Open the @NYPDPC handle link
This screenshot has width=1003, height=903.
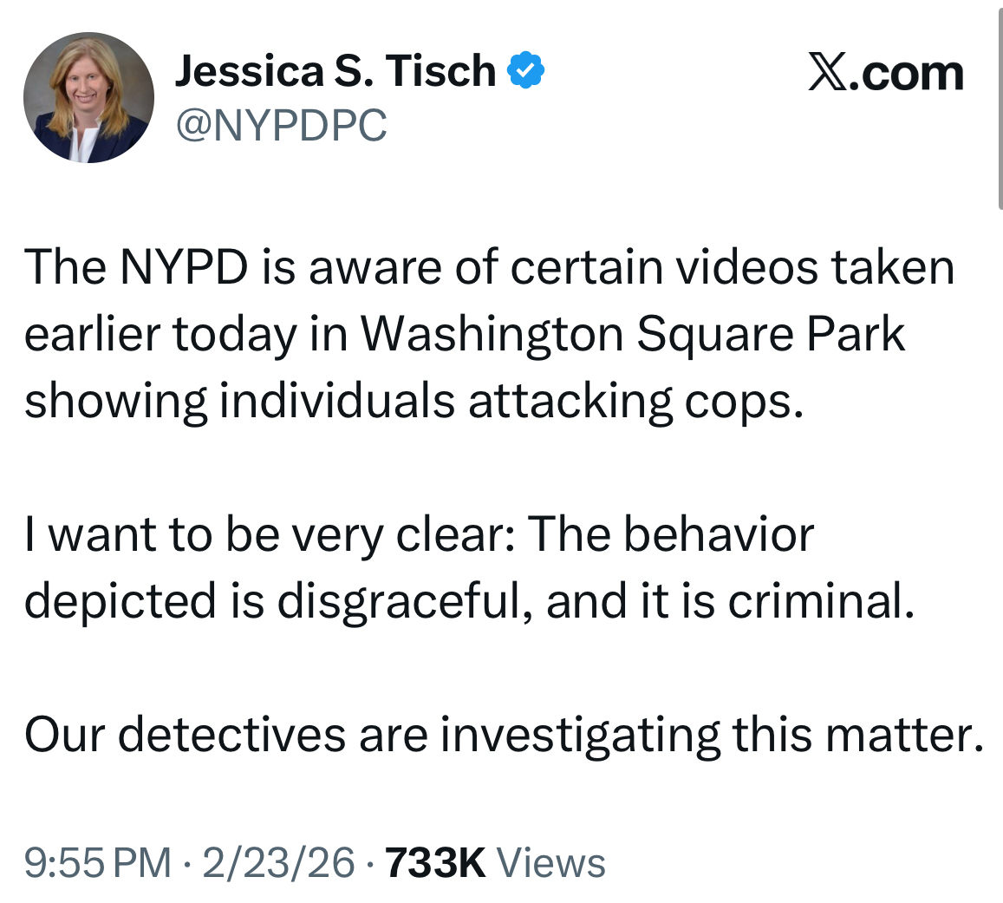[281, 126]
